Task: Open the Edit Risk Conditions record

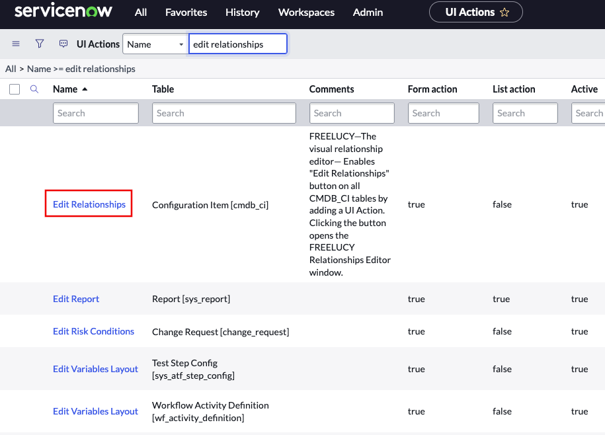Action: pos(93,331)
